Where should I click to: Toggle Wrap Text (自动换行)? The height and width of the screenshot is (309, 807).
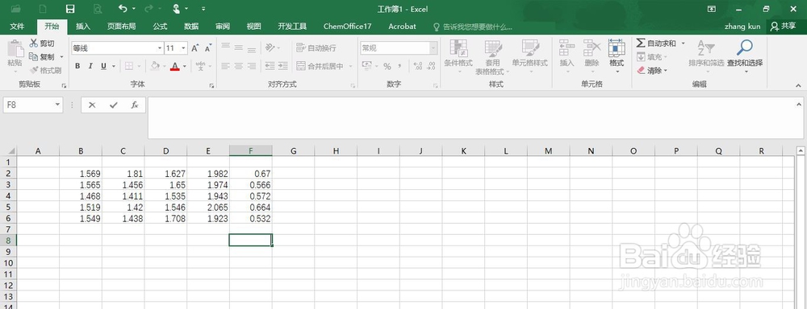(316, 47)
